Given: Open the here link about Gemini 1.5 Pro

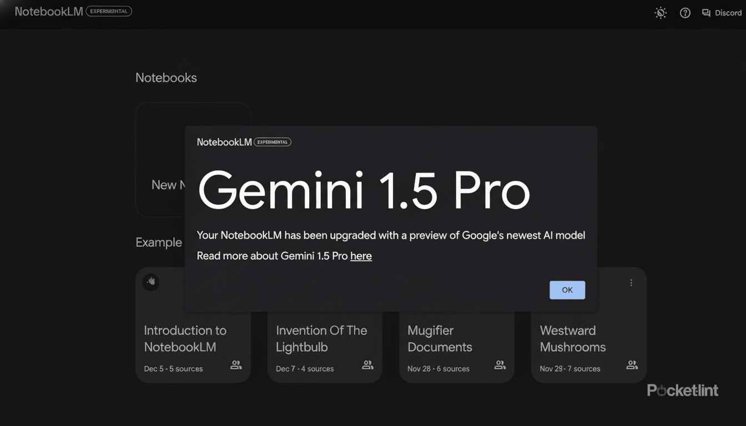Looking at the screenshot, I should point(361,256).
